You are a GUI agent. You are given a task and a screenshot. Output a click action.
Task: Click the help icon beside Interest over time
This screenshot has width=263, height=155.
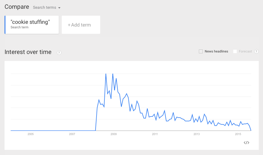[x=59, y=53]
